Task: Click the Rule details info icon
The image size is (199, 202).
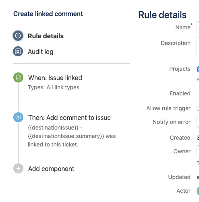Action: coord(18,36)
